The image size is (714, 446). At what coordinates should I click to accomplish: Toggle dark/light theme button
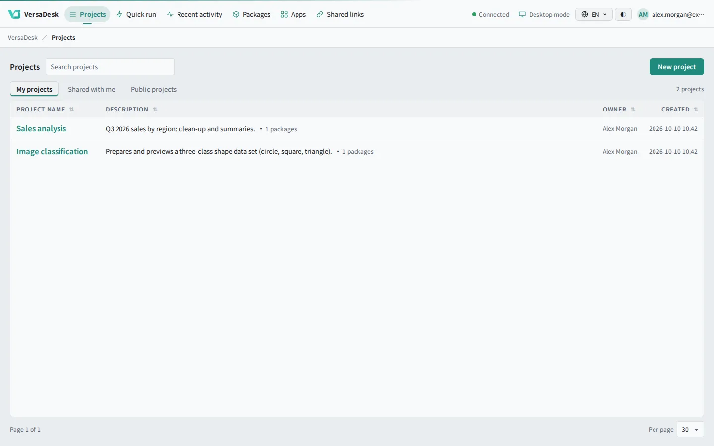[623, 14]
